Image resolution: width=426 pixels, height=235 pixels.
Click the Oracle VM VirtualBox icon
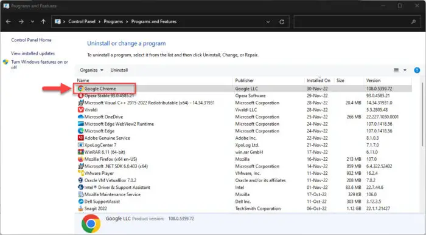[80, 180]
